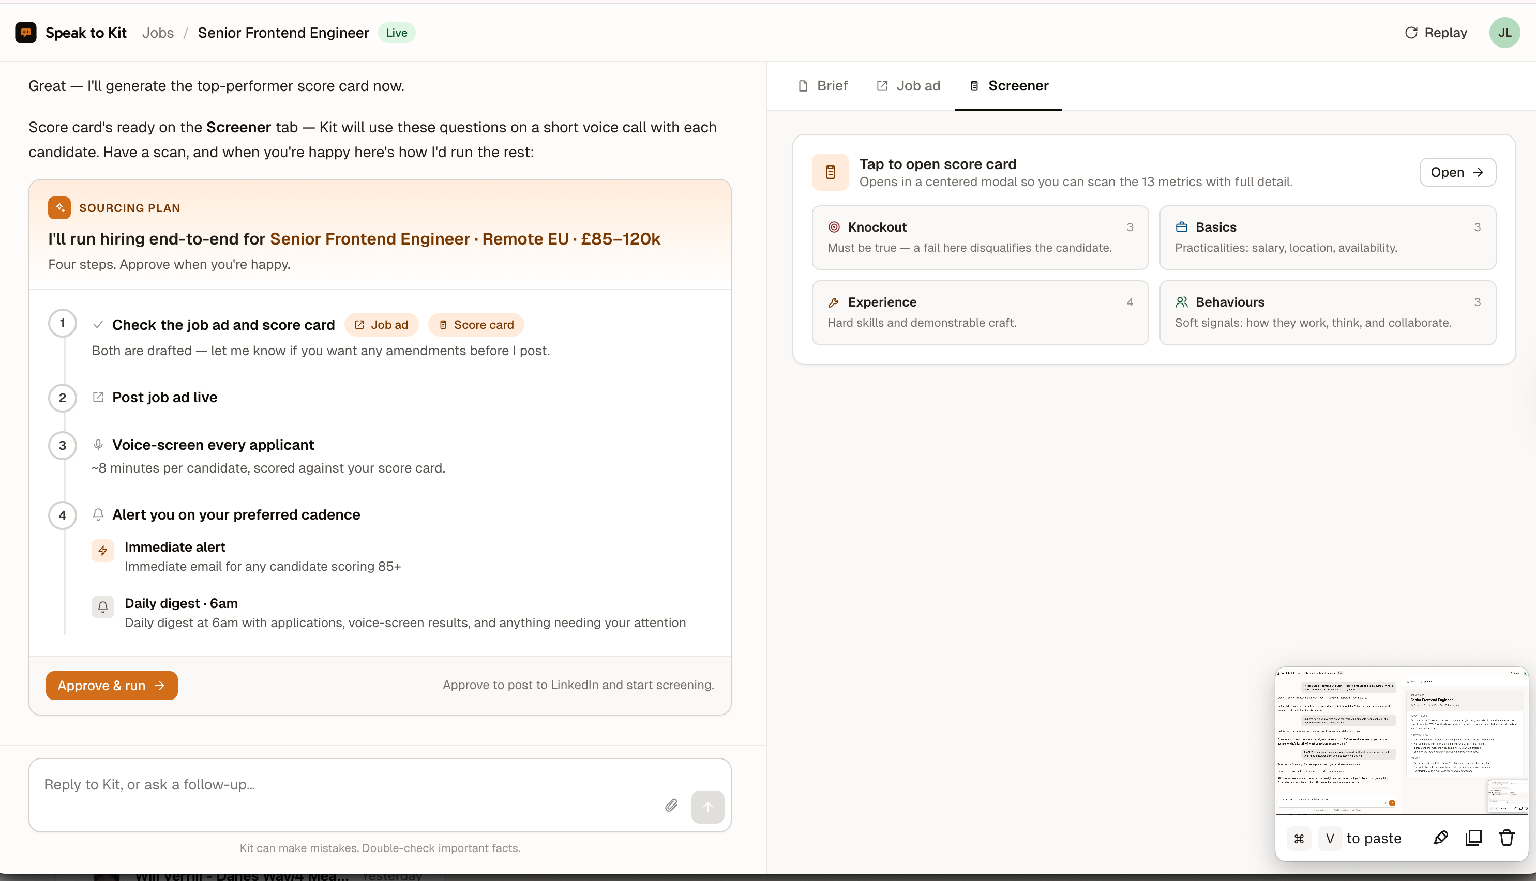1536x881 pixels.
Task: Open the Score card chip in step 1
Action: (476, 325)
